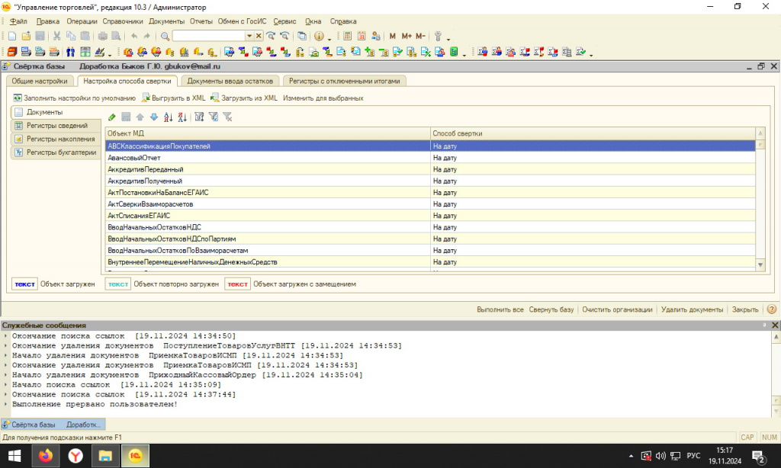Click the table scrollbar down arrow

[x=760, y=264]
